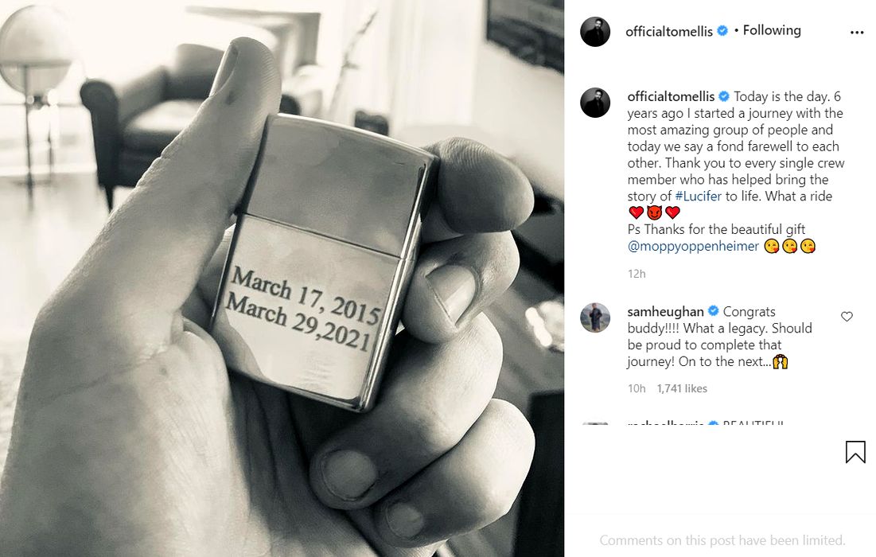View the 1,741 likes on the comment
Viewport: 876px width, 557px height.
(x=682, y=388)
